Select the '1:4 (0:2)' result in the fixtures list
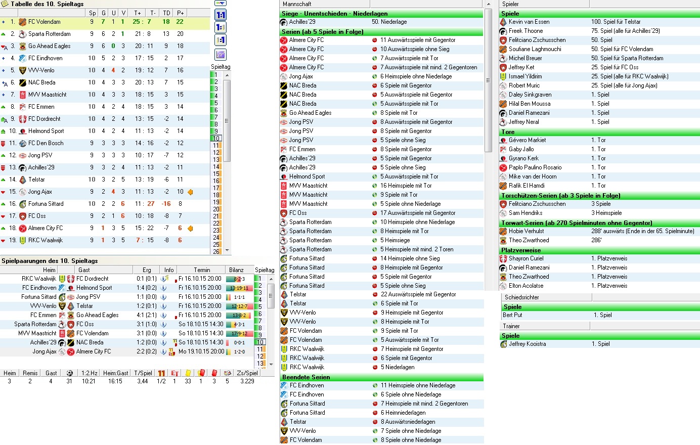Viewport: 700px width, 445px height. point(147,288)
